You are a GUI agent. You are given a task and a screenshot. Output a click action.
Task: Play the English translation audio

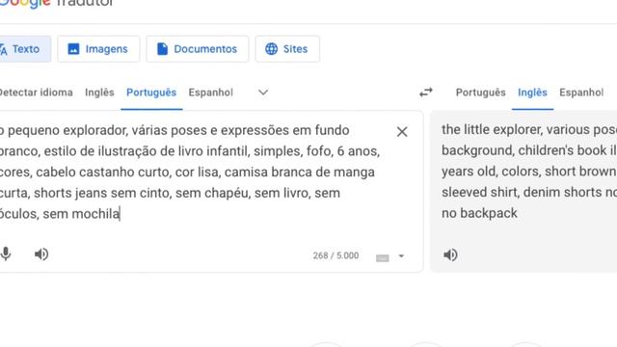pyautogui.click(x=450, y=254)
